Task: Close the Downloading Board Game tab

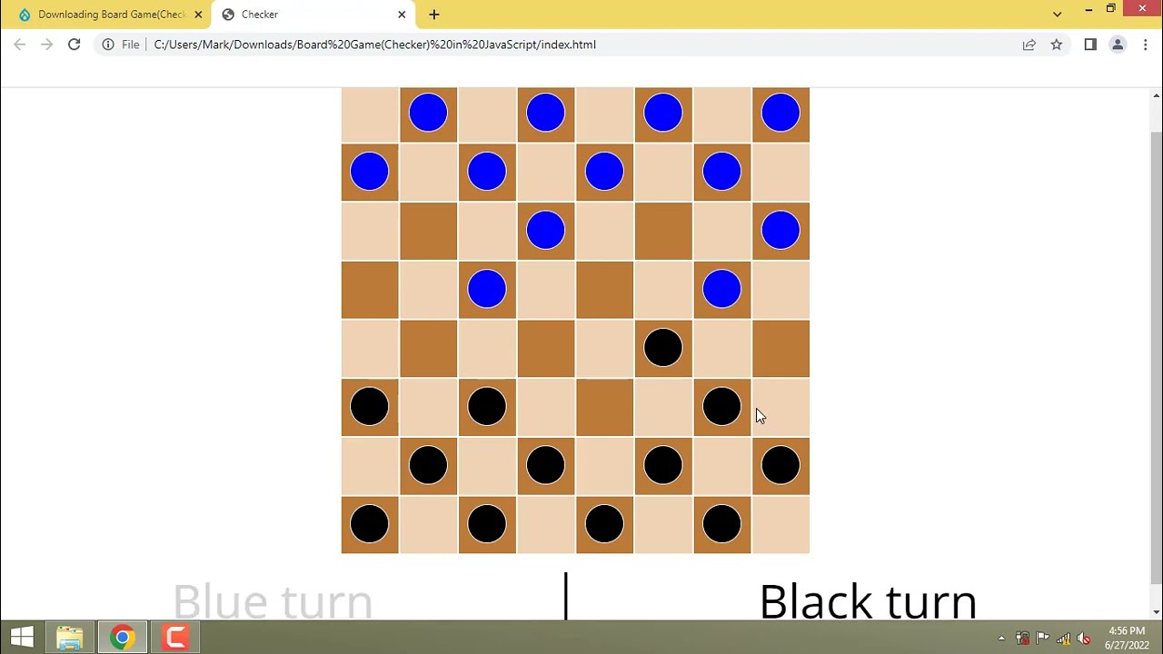Action: tap(198, 15)
